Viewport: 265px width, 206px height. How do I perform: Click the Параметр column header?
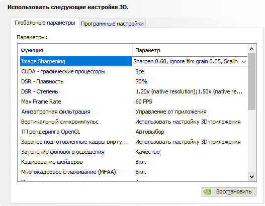click(190, 50)
